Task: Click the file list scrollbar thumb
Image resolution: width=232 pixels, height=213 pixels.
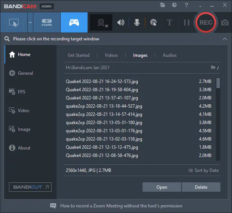Action: [218, 83]
